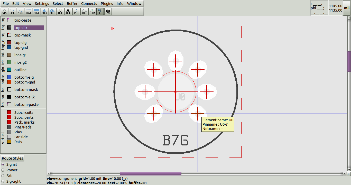351x185 pixels.
Task: Open the Edit menu
Action: click(16, 4)
